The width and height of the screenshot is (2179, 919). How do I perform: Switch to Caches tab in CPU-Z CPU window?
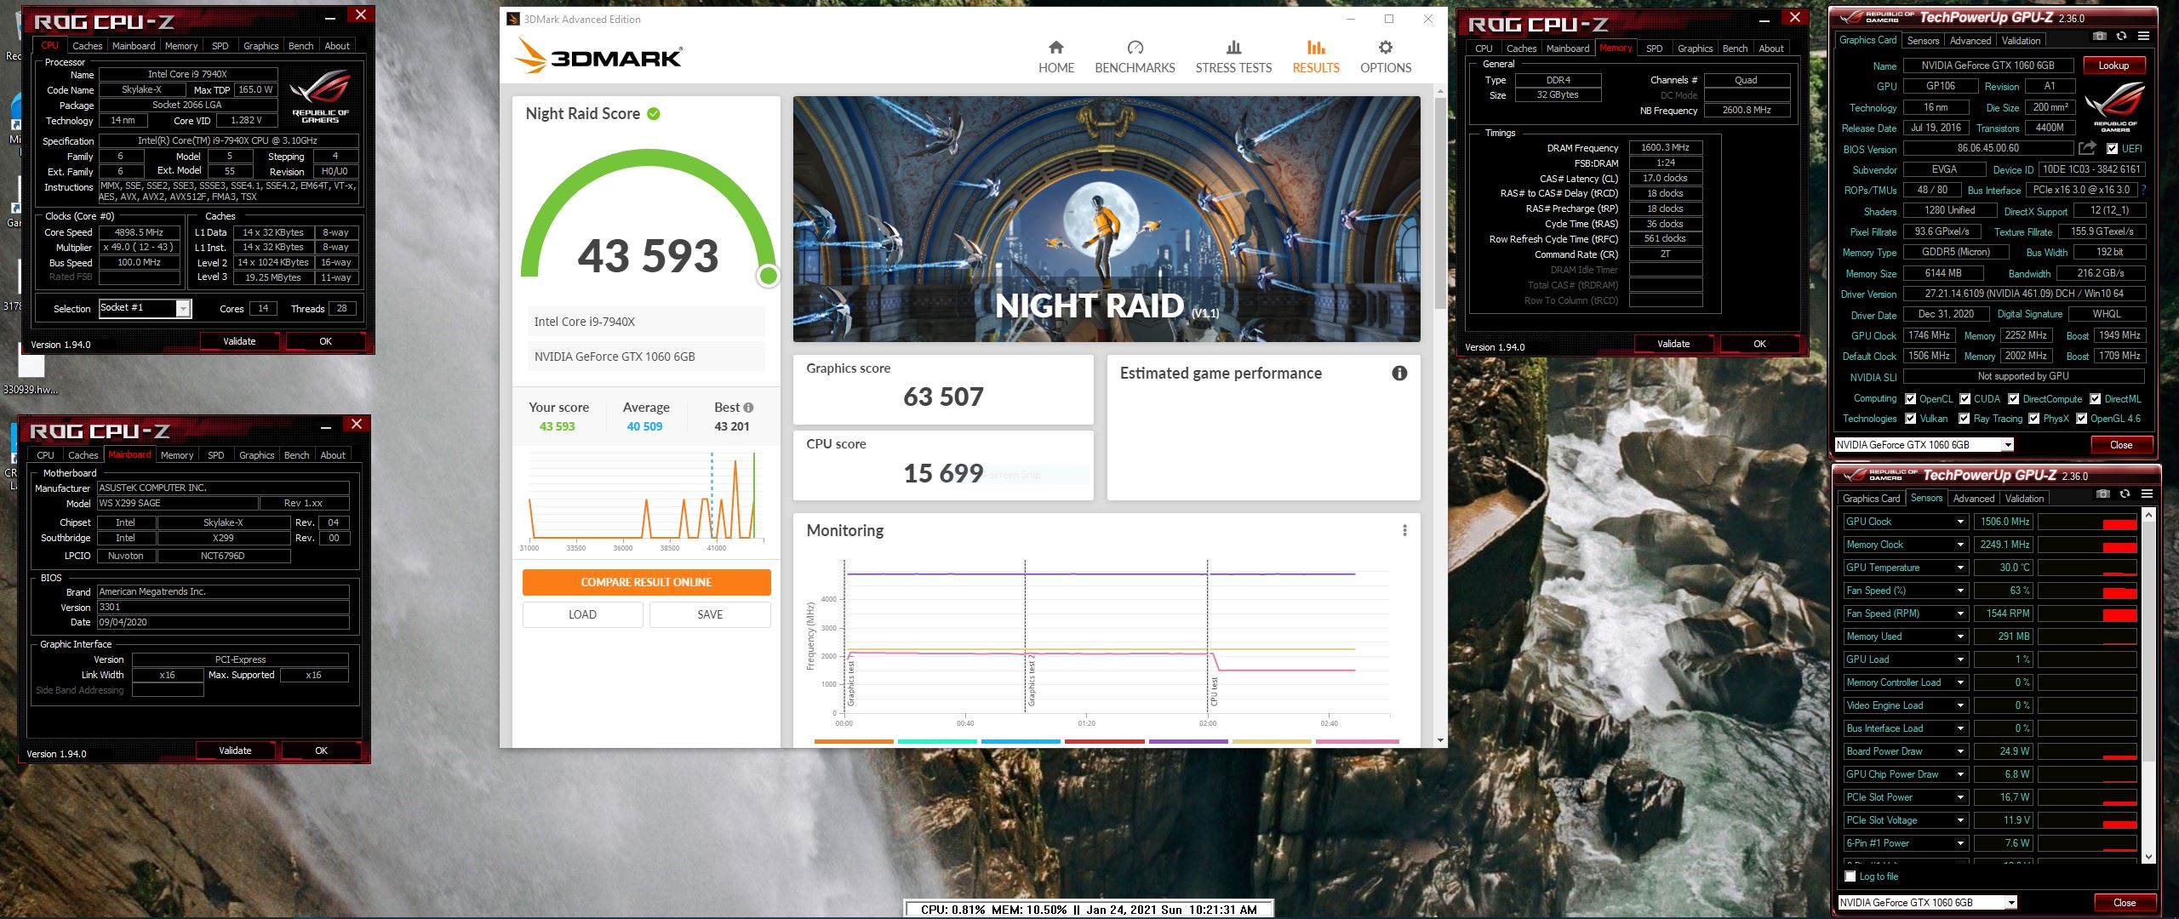tap(87, 46)
